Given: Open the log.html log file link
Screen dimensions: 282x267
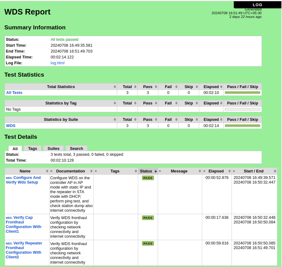Looking at the screenshot, I should click(x=58, y=63).
